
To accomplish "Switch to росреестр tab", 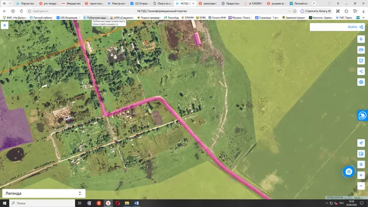I will [277, 3].
